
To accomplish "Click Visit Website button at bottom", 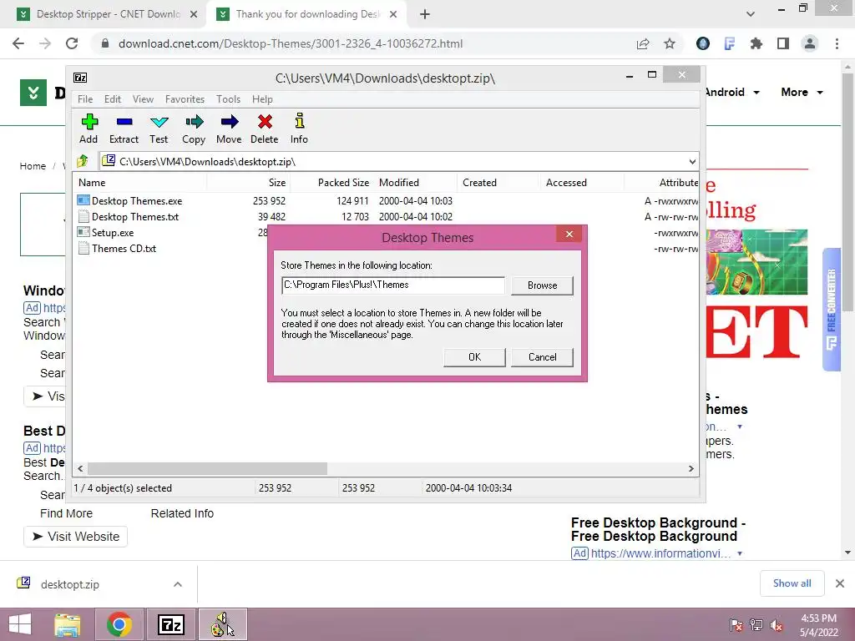I will (x=75, y=537).
